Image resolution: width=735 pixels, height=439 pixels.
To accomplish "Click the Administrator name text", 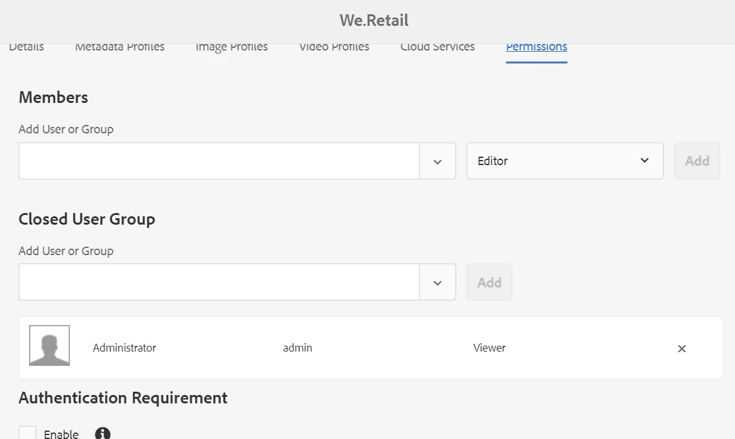I will pyautogui.click(x=124, y=348).
